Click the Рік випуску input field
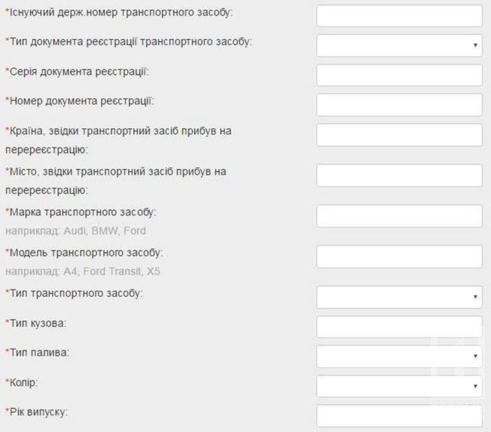The image size is (491, 432). 399,416
